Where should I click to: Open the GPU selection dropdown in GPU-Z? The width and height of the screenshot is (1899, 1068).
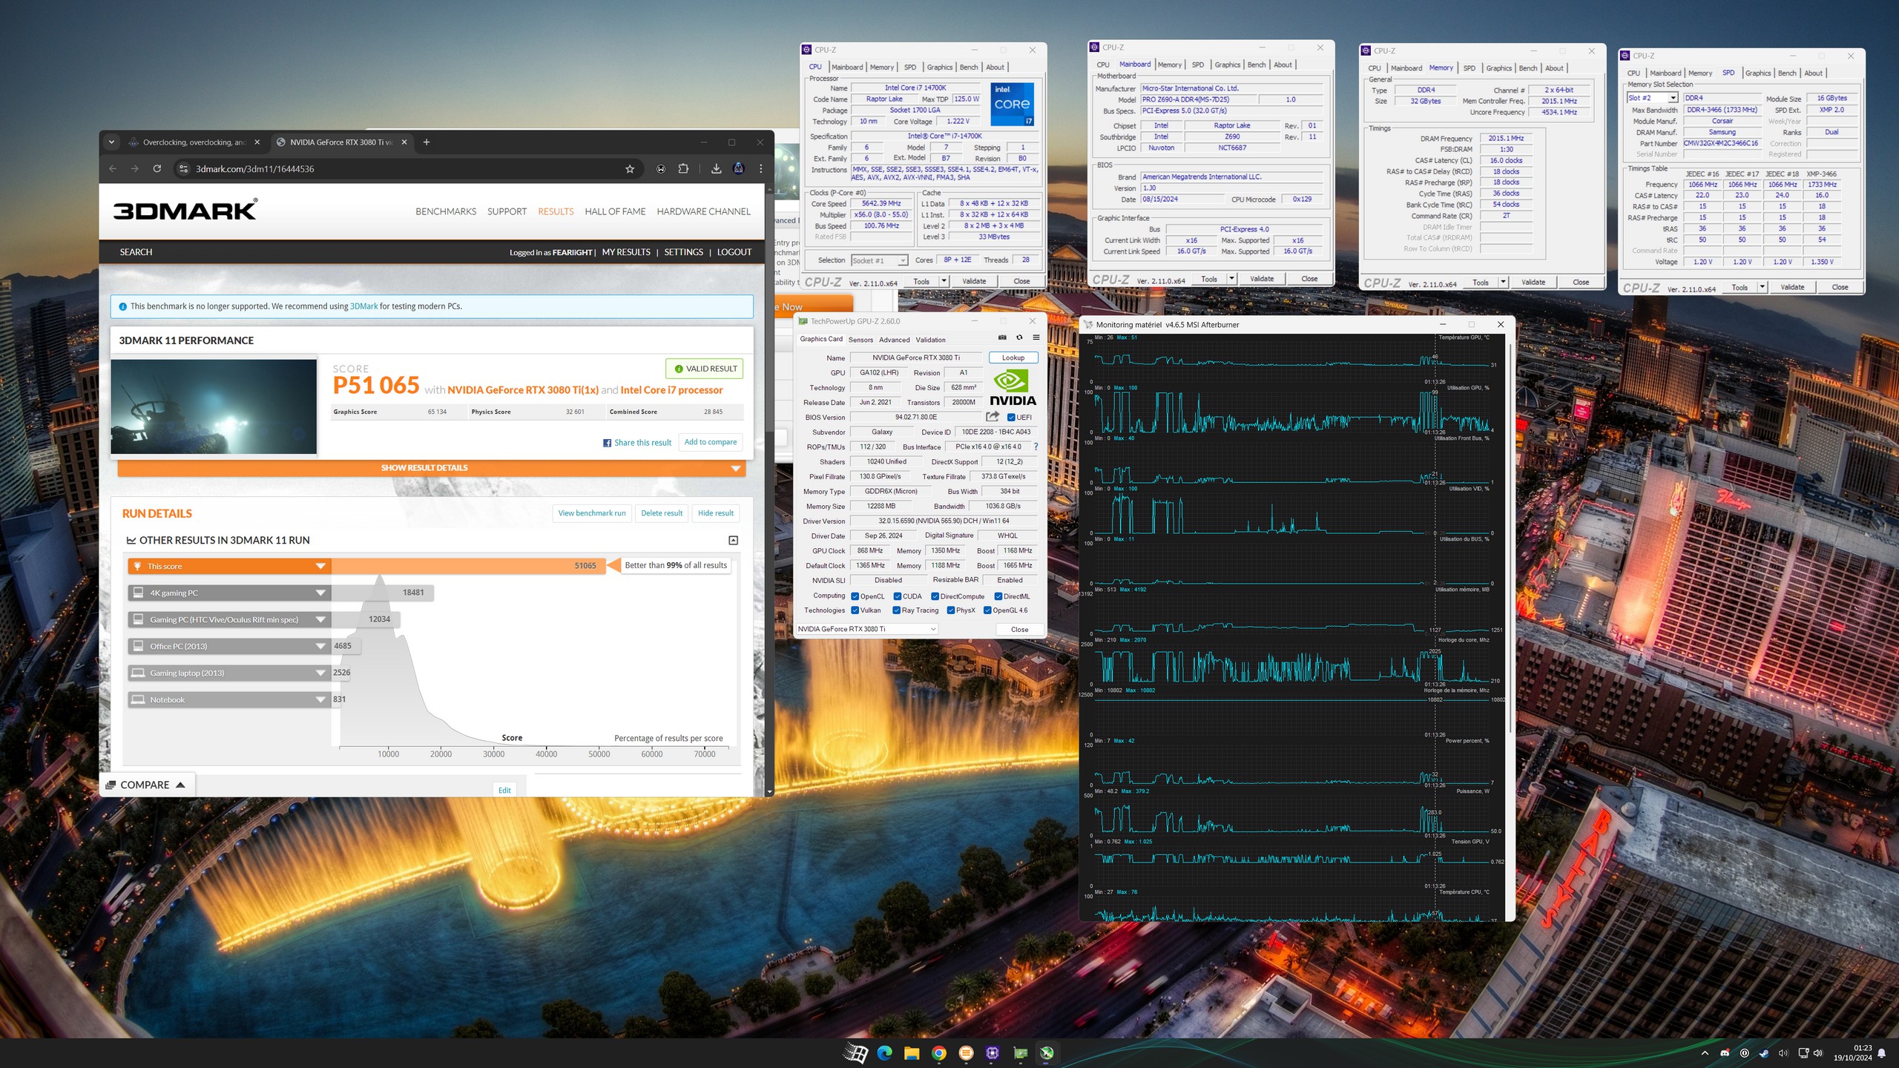(x=866, y=629)
